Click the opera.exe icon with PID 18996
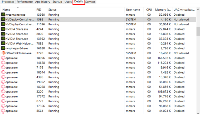 (x=3, y=58)
